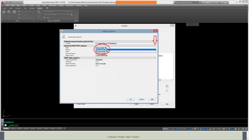Screen dimensions: 249x140
Task: Click the search binoculars icon in the title bar
Action: point(201,2)
